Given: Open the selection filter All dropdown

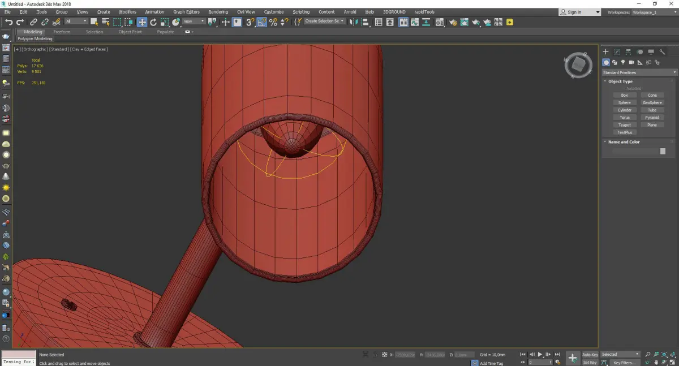Looking at the screenshot, I should 76,21.
